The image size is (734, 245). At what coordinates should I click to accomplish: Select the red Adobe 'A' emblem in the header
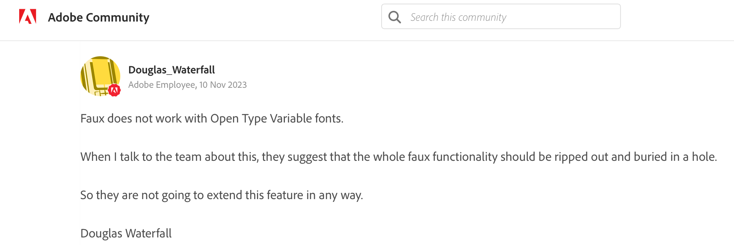(x=27, y=16)
